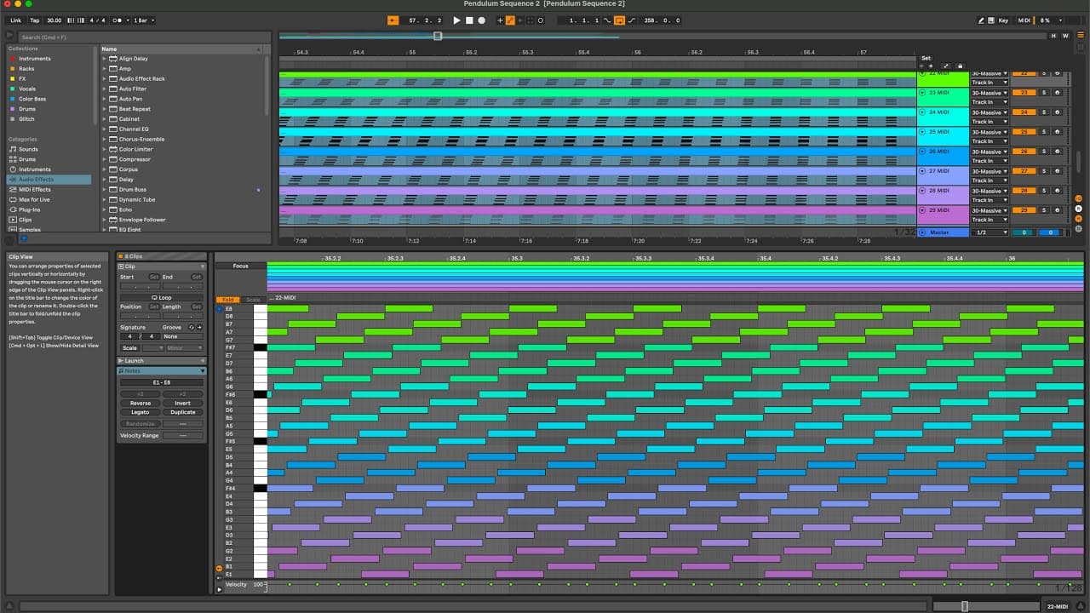Screen dimensions: 1090x613
Task: Click the Reverse notes button
Action: pyautogui.click(x=141, y=404)
